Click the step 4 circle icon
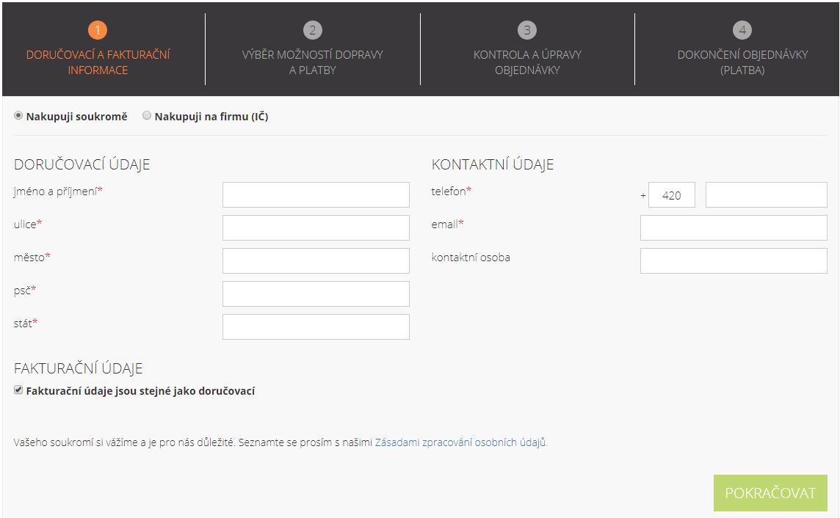Viewport: 840px width, 518px height. pyautogui.click(x=742, y=30)
